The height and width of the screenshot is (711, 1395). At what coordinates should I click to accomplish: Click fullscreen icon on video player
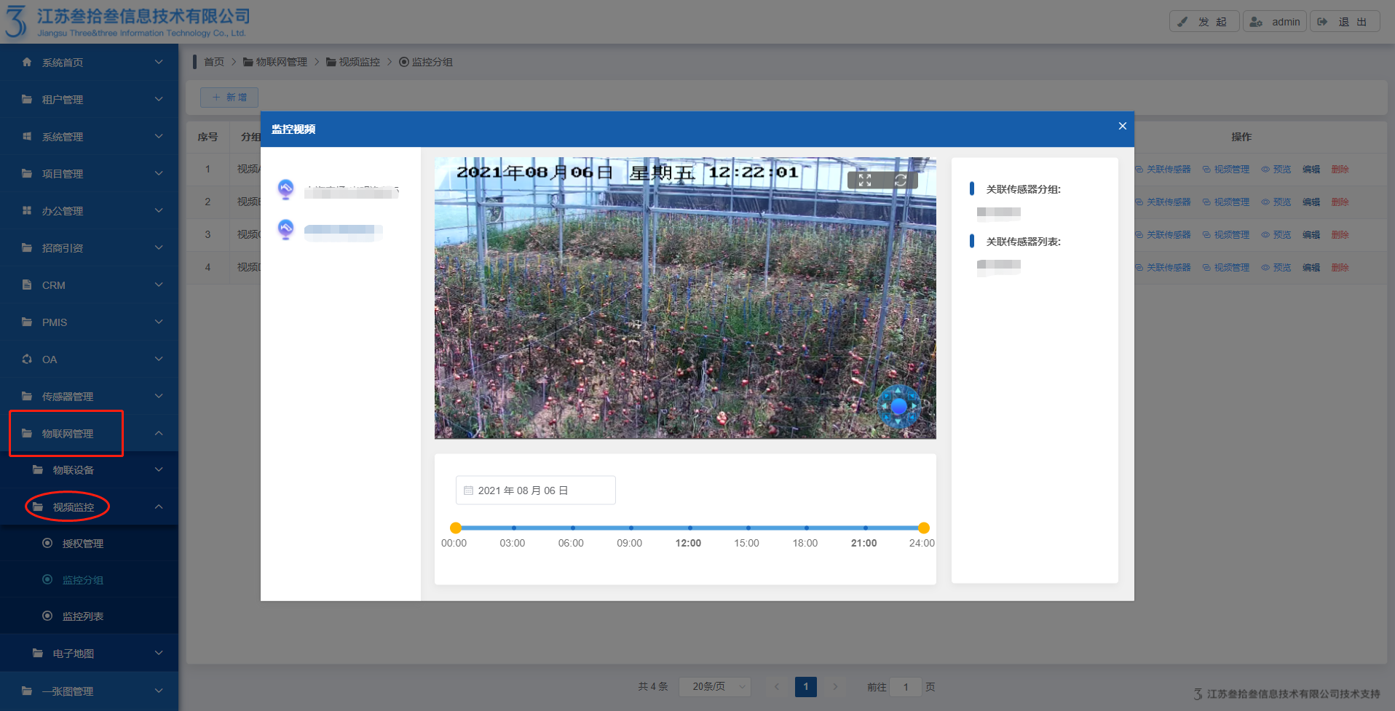point(864,180)
